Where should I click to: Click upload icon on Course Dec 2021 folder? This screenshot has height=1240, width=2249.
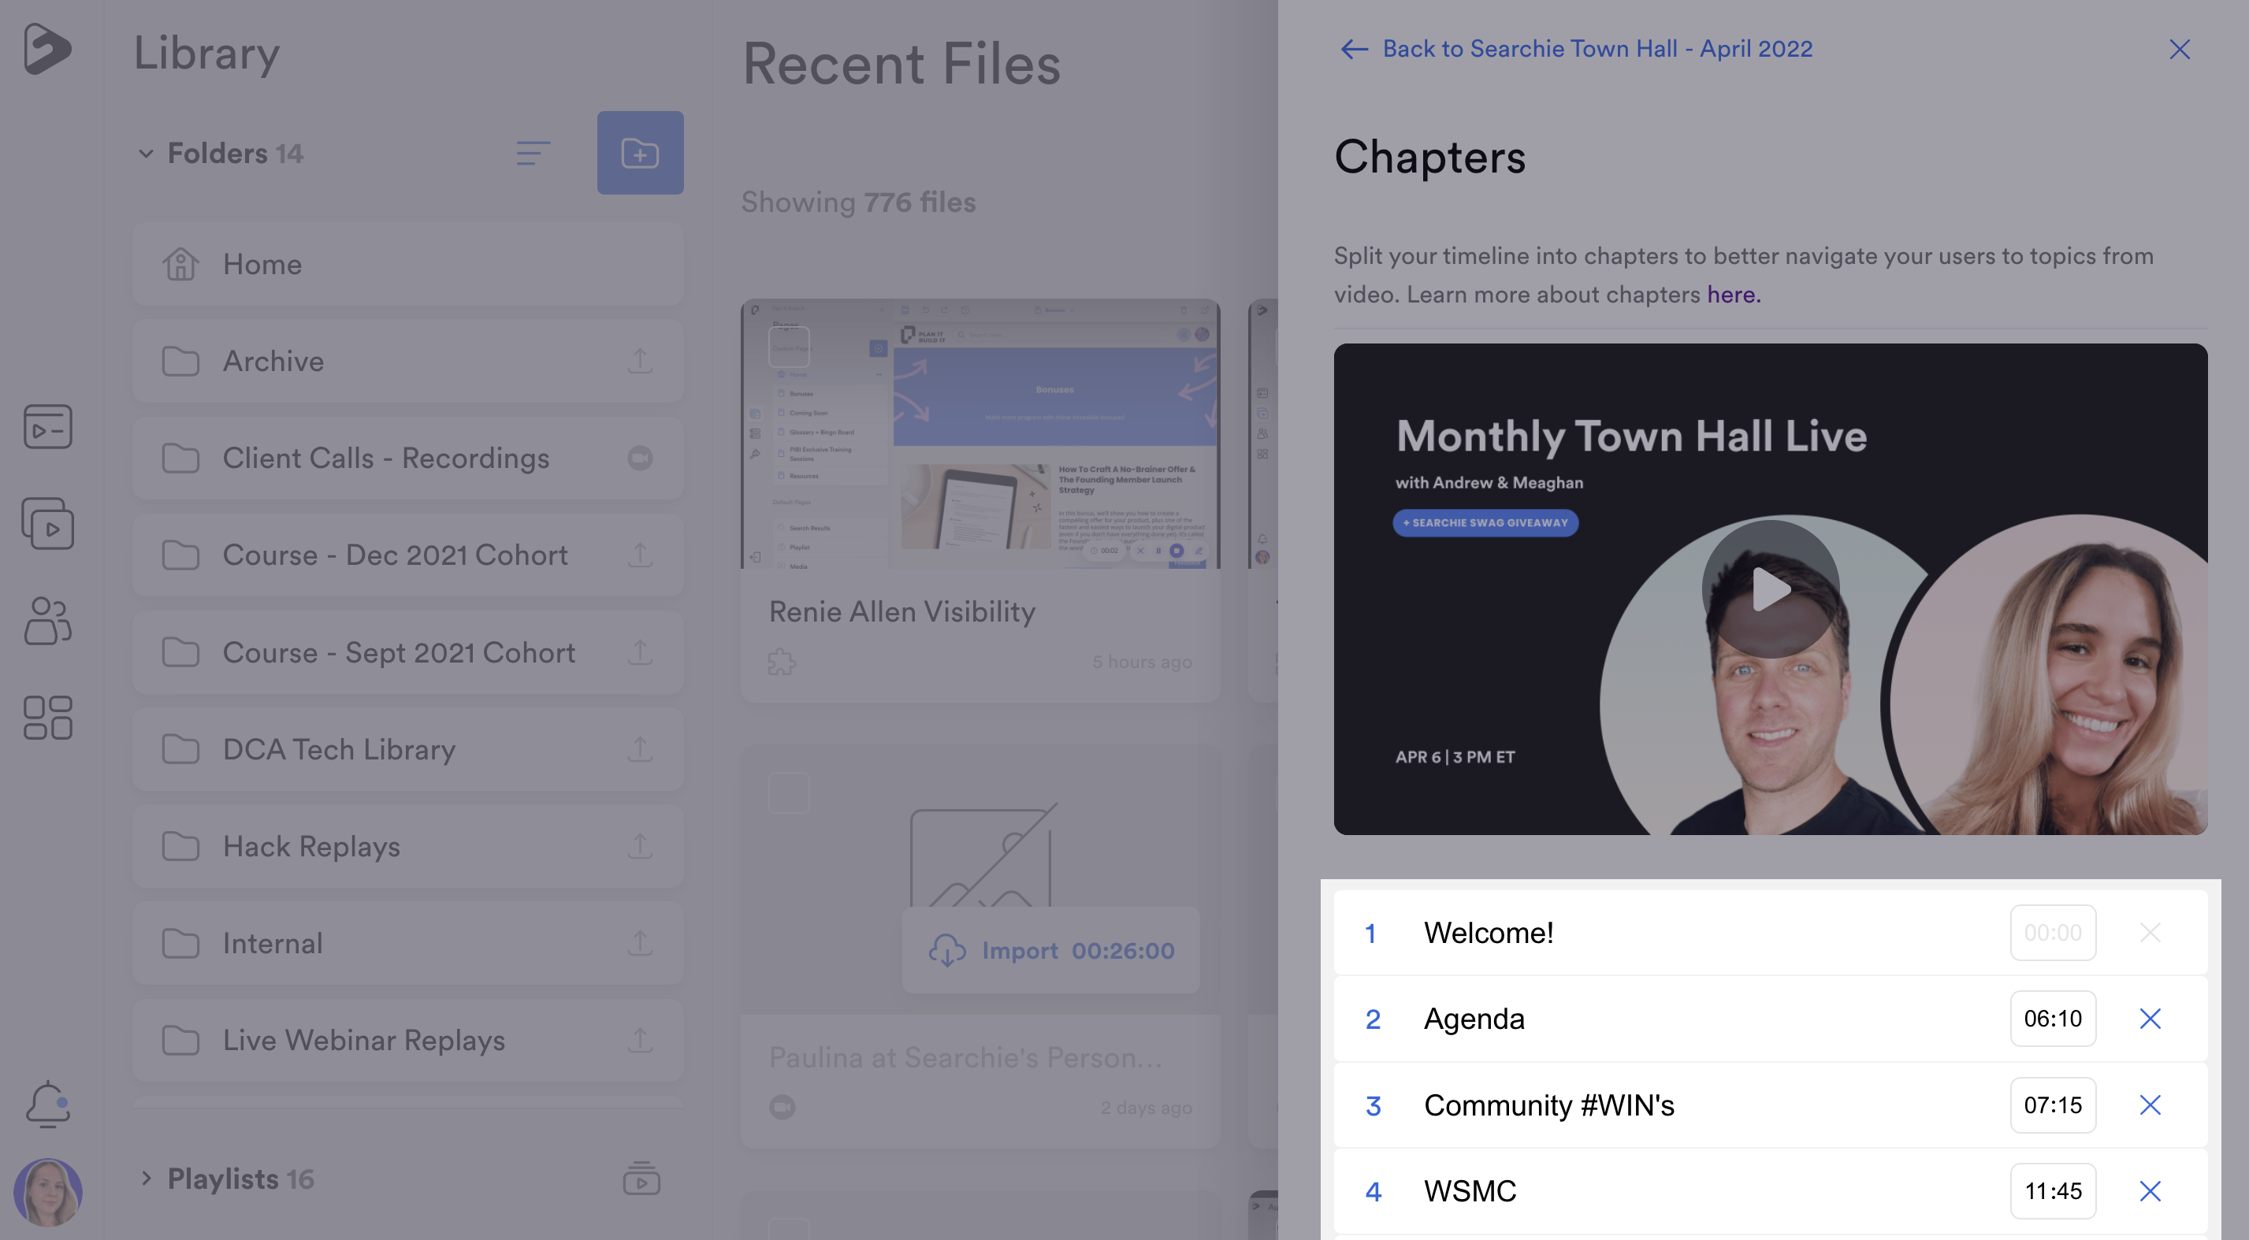[640, 555]
